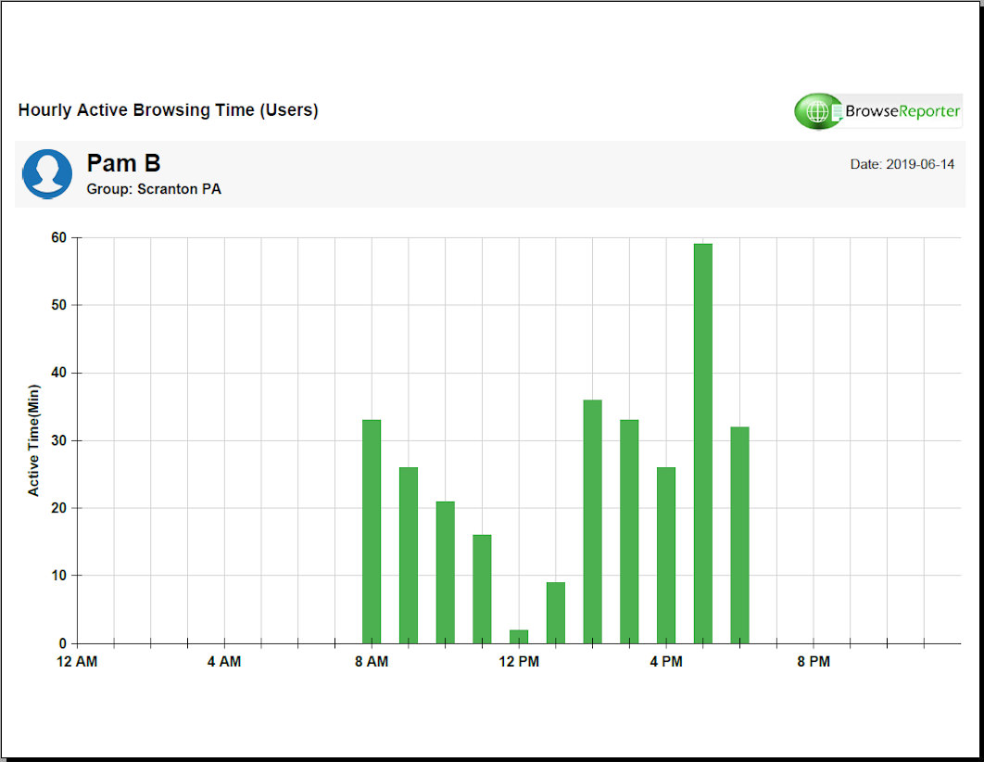
Task: Click the Active Time(Min) axis label
Action: (x=34, y=440)
